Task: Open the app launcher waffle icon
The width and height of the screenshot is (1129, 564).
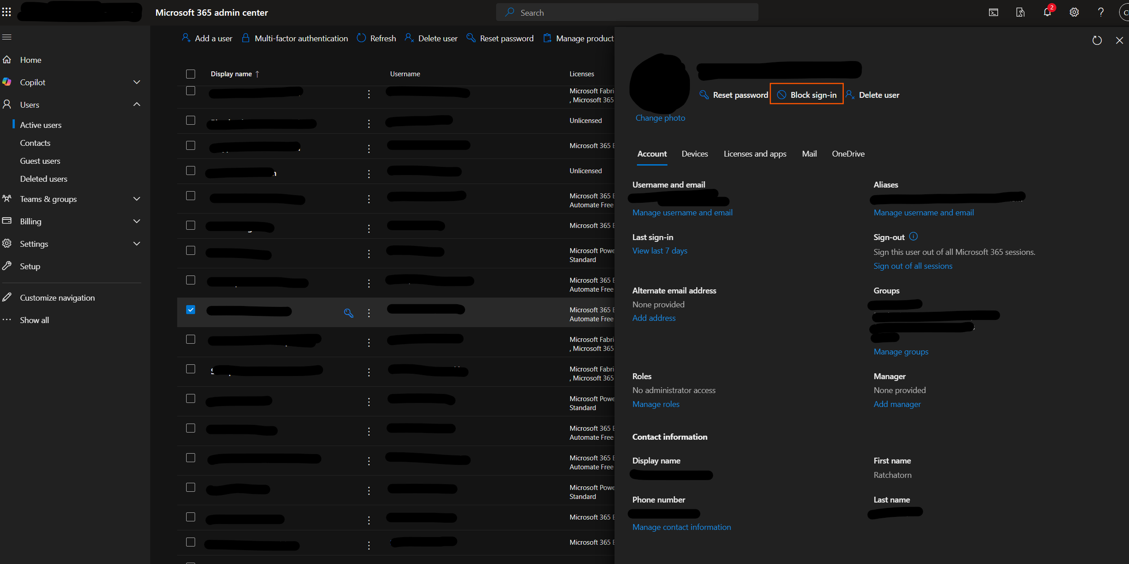Action: click(x=7, y=12)
